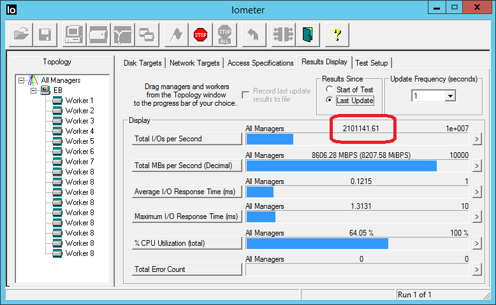
Task: Collapse the All Managers tree node
Action: click(x=22, y=80)
